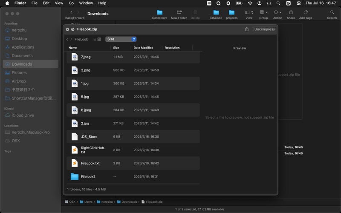
Task: Switch the zip preview to grid view
Action: coord(99,39)
